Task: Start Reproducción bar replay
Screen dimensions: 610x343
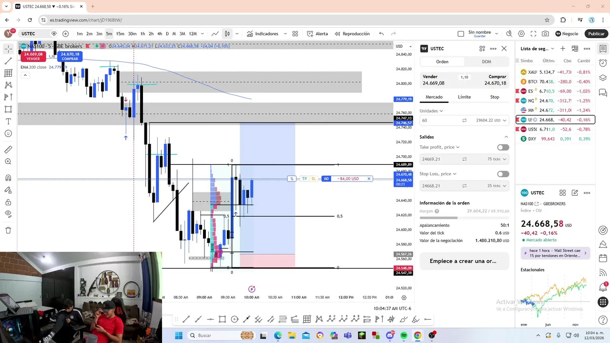Action: pos(352,34)
